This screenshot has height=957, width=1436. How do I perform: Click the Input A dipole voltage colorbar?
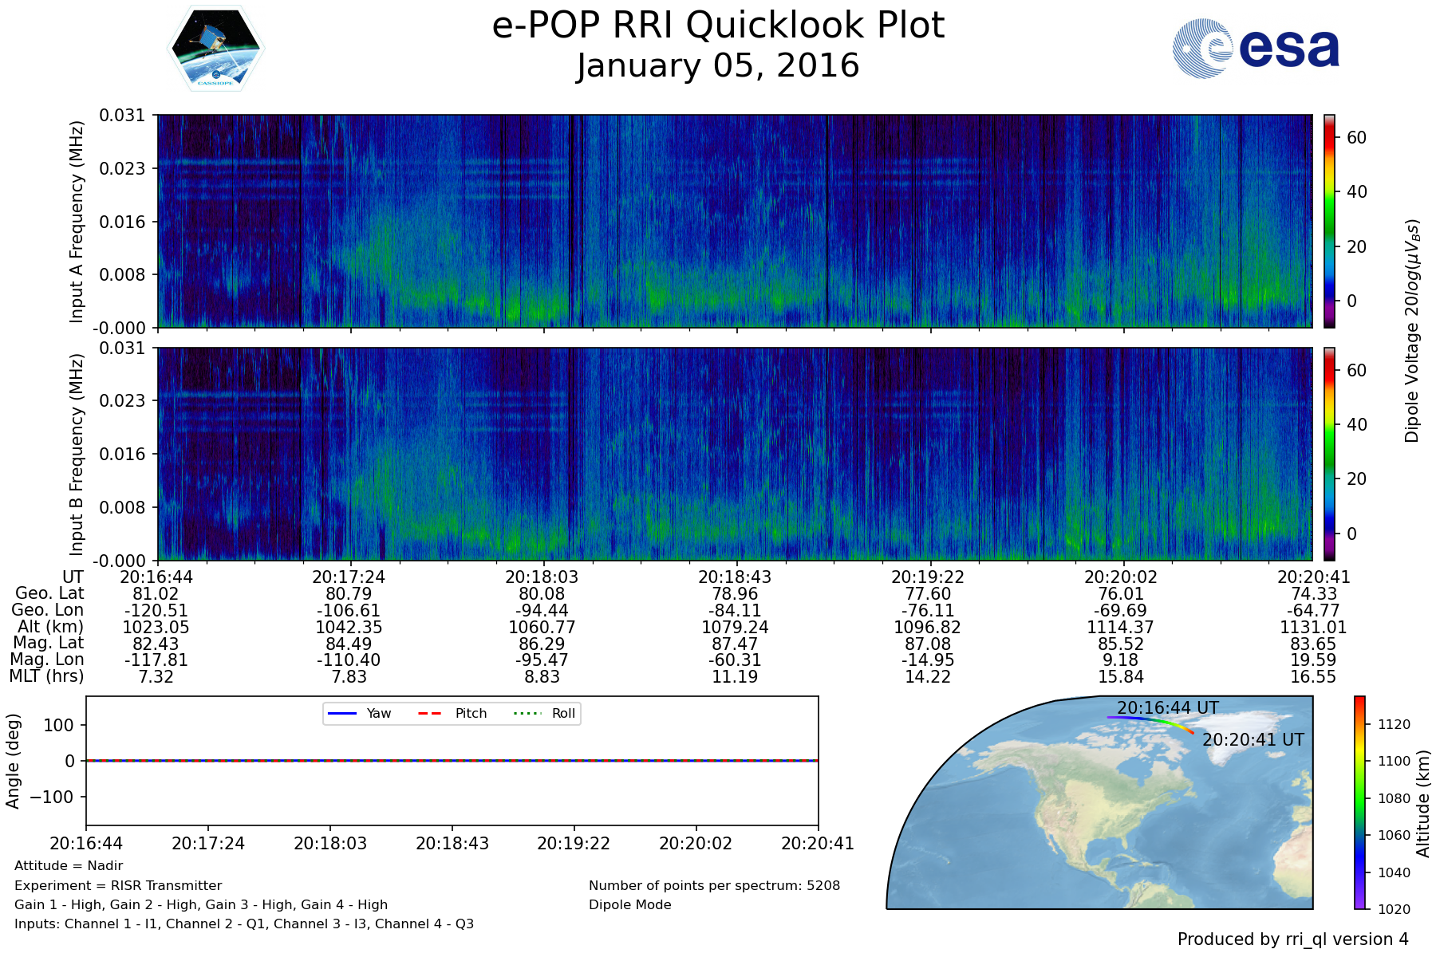click(x=1329, y=221)
